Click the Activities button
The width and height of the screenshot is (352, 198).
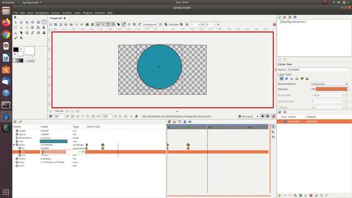pyautogui.click(x=8, y=2)
